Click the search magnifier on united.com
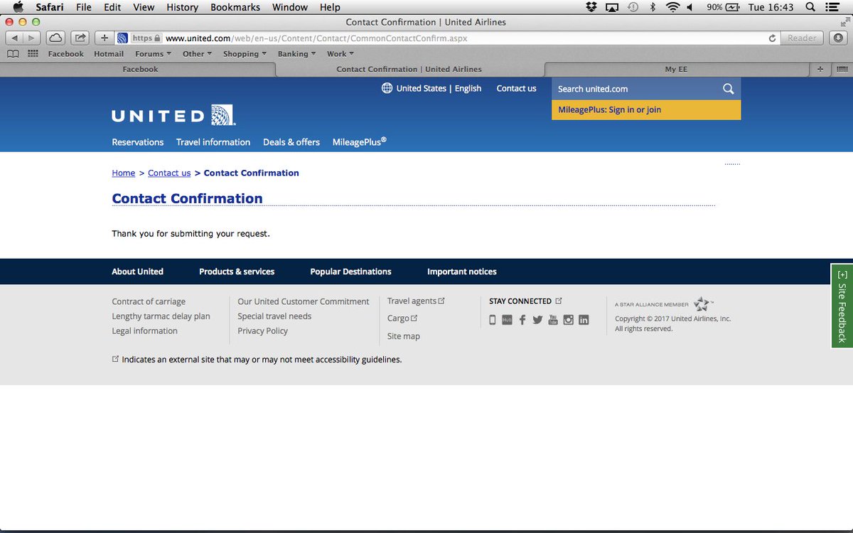The height and width of the screenshot is (533, 853). (728, 89)
